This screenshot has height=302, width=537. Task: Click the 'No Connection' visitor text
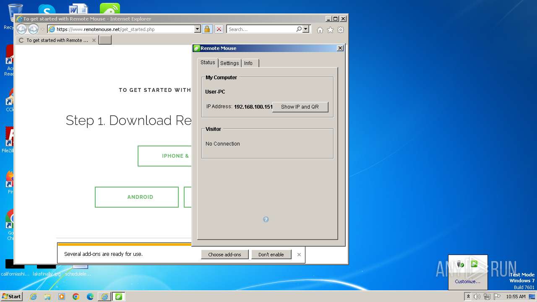click(223, 143)
